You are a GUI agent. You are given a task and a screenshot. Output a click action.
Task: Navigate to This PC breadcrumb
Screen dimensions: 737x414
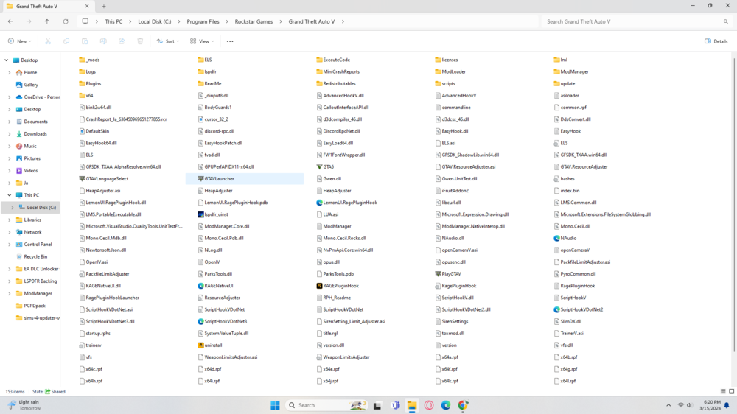pyautogui.click(x=113, y=21)
